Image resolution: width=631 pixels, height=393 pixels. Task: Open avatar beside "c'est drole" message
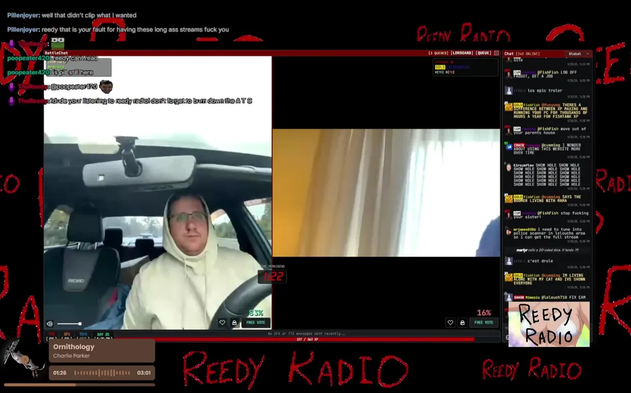(x=509, y=261)
